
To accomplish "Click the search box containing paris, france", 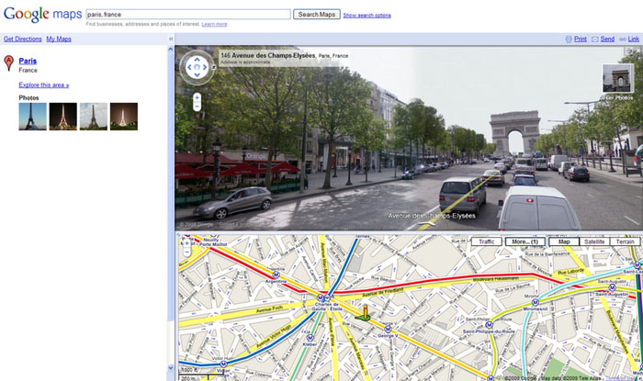I will [188, 15].
